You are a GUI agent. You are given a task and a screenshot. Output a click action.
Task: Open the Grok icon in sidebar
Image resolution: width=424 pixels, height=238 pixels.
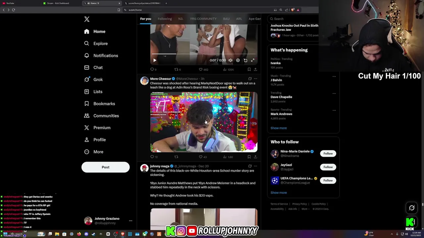[87, 79]
